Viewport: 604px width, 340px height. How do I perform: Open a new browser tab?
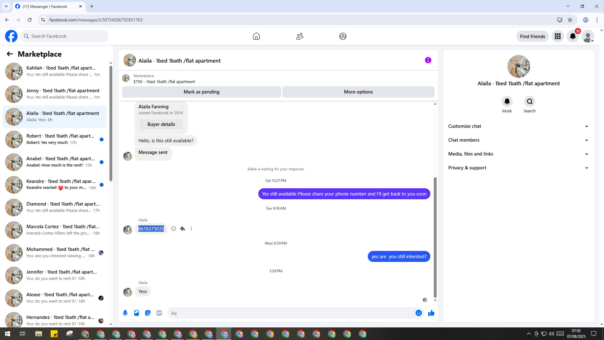pos(92,6)
